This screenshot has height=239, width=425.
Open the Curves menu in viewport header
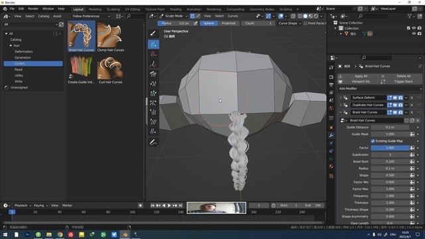(x=233, y=16)
